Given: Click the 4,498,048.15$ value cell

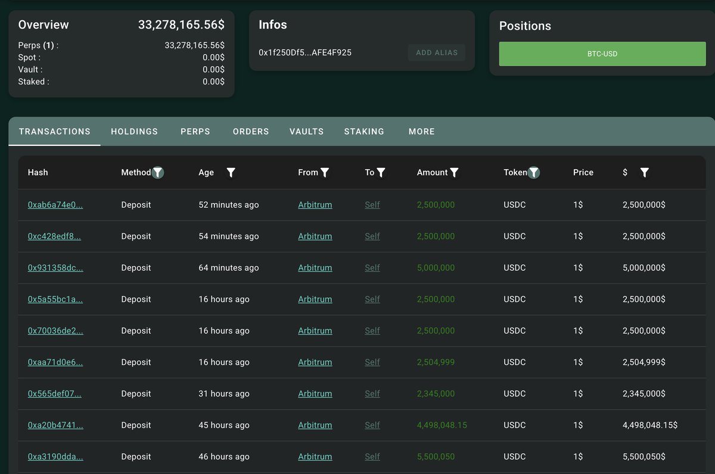Looking at the screenshot, I should pos(650,426).
